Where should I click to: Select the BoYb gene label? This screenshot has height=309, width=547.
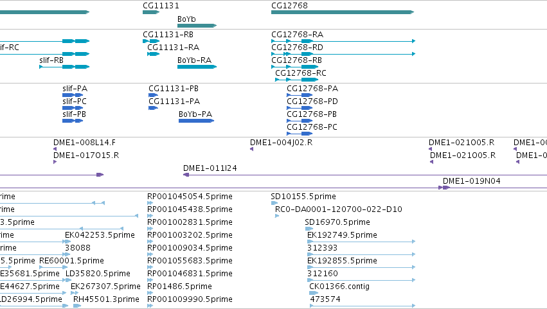point(186,19)
